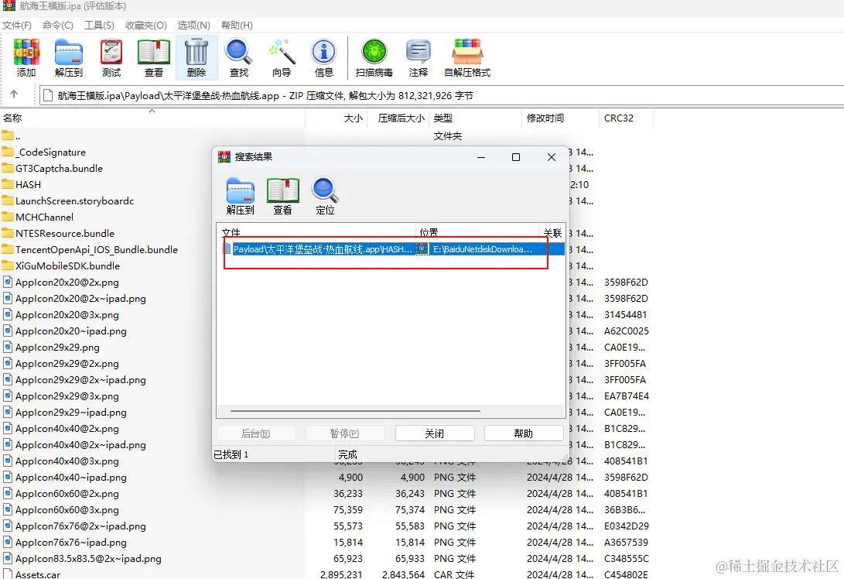Open the 命令(C) menu
This screenshot has height=579, width=844.
[x=57, y=26]
